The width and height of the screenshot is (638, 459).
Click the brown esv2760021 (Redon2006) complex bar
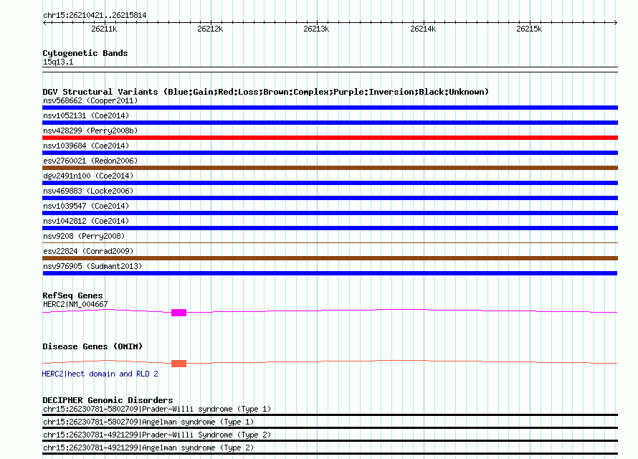[330, 168]
